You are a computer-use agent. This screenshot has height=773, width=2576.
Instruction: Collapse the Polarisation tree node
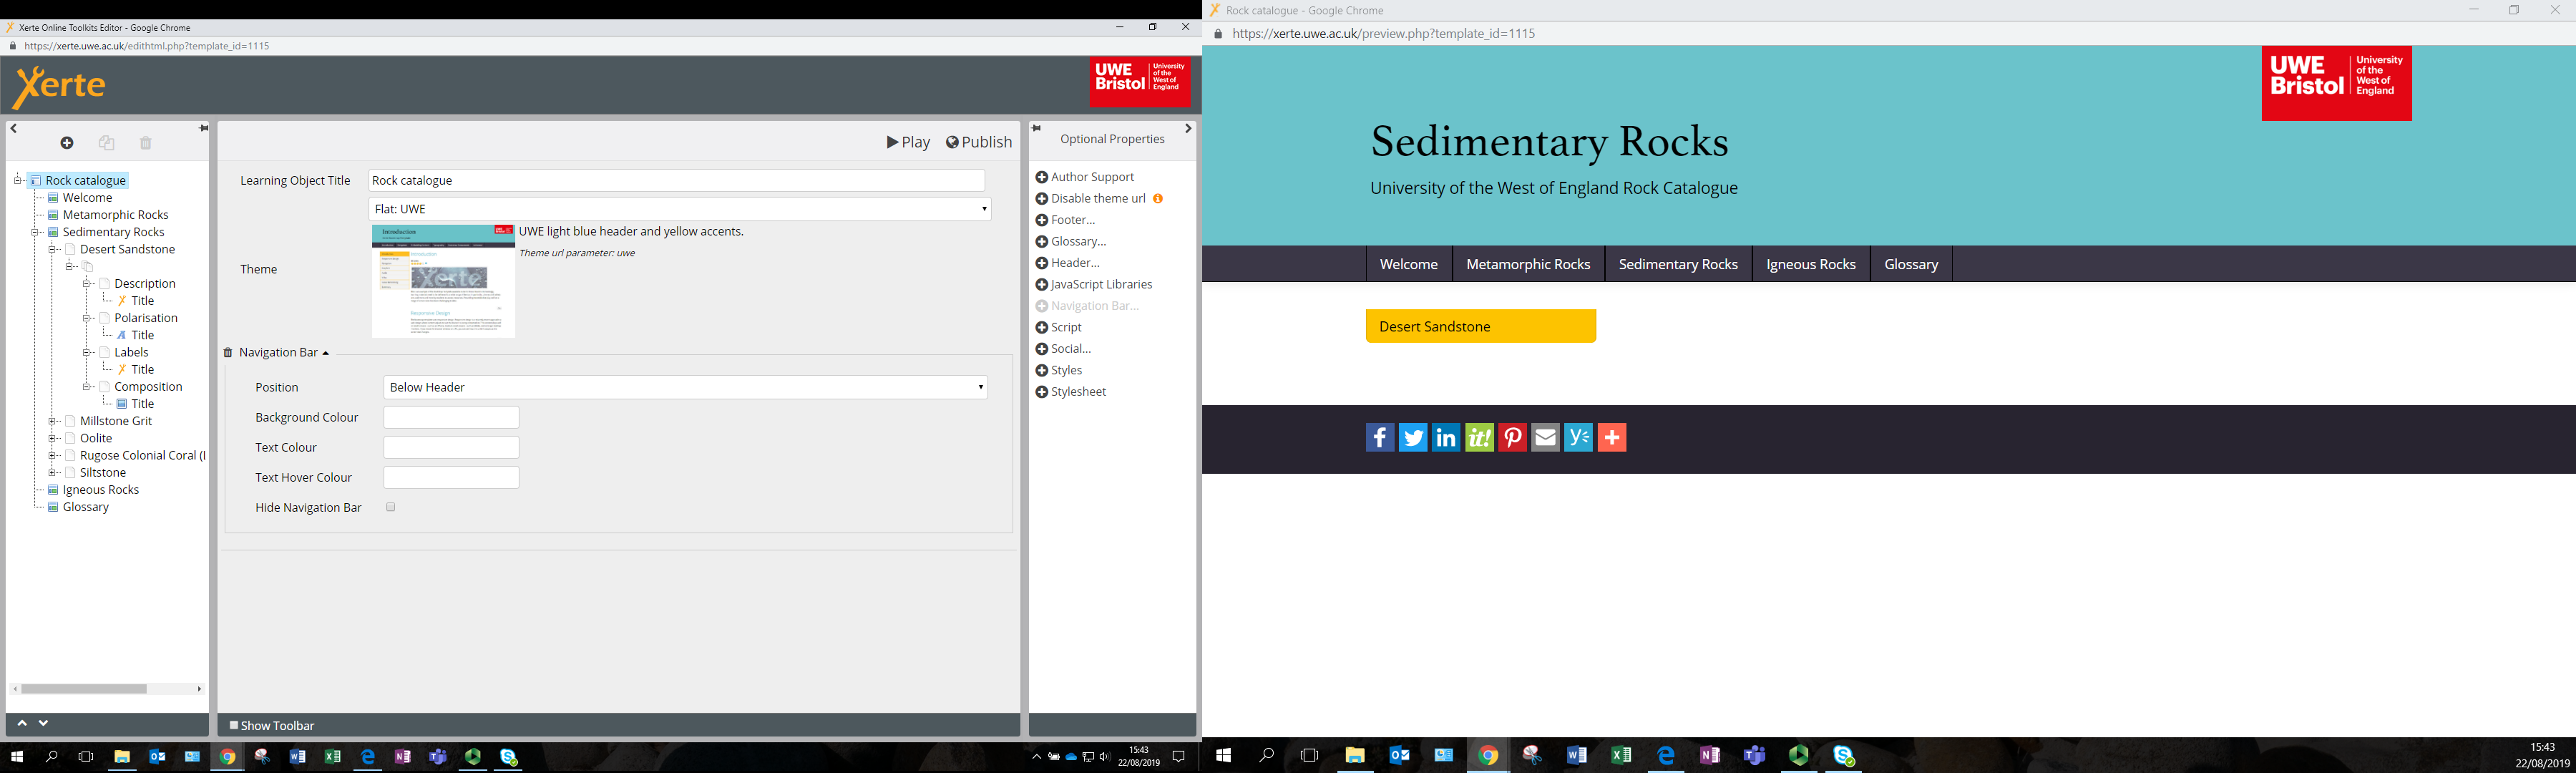[87, 318]
